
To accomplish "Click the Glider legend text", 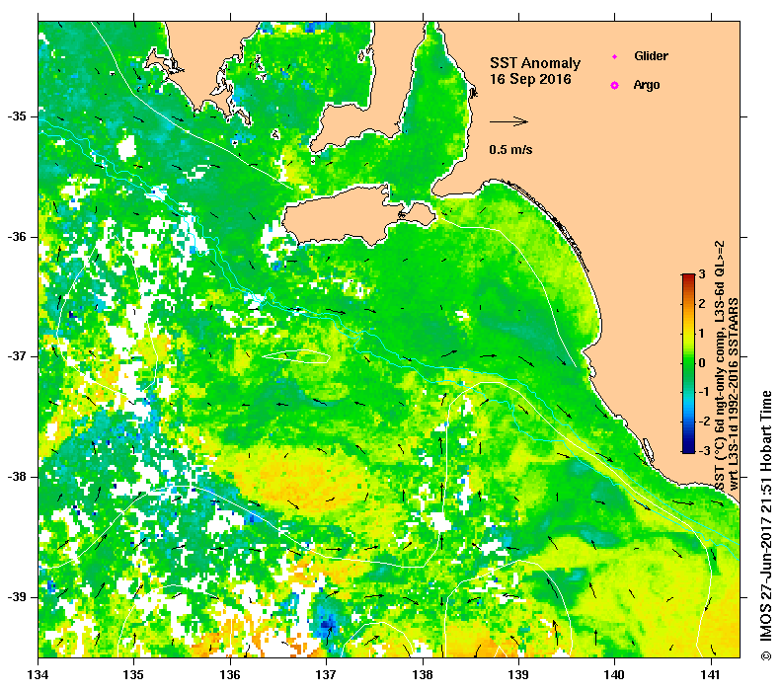I will (651, 55).
